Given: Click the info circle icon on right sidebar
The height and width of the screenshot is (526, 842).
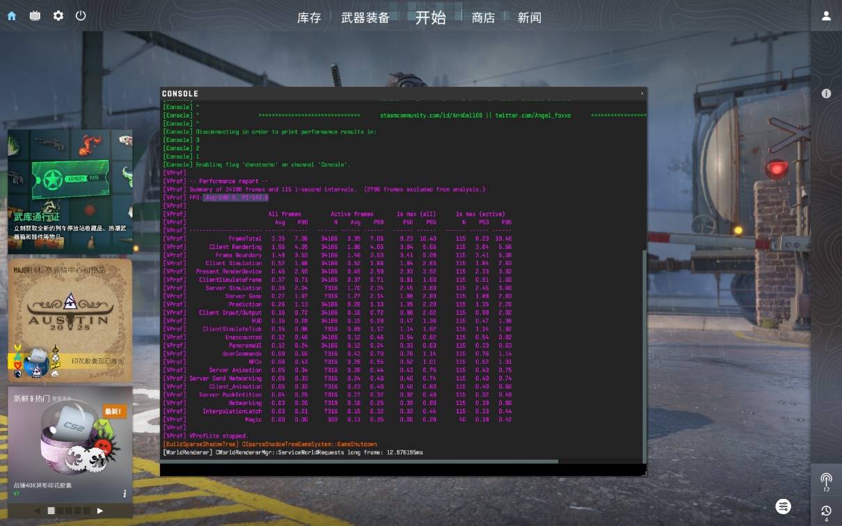Looking at the screenshot, I should (826, 93).
